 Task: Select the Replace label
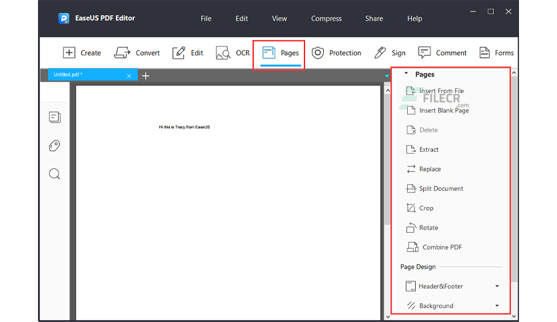(x=430, y=169)
